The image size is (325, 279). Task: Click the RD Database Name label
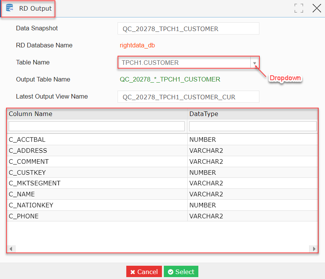click(44, 45)
